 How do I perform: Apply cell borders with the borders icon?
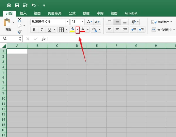pyautogui.click(x=61, y=30)
